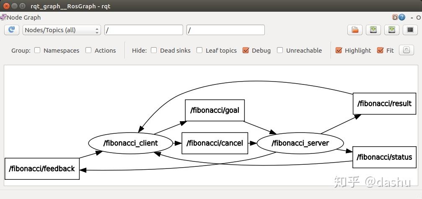Save graph as image with black square icon
This screenshot has width=422, height=199.
(x=410, y=30)
